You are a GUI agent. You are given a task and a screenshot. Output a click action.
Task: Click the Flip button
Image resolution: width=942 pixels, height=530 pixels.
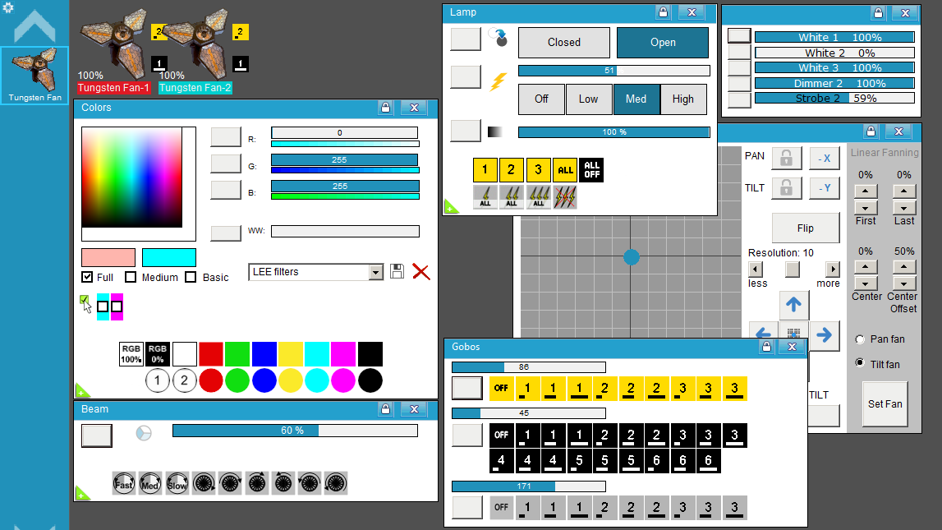pos(806,228)
